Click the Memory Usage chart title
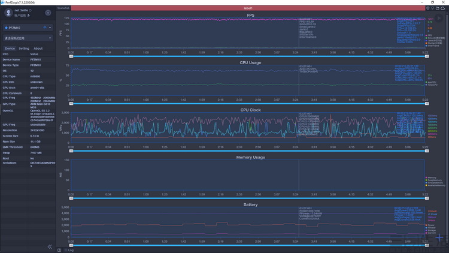Image resolution: width=449 pixels, height=253 pixels. tap(250, 157)
